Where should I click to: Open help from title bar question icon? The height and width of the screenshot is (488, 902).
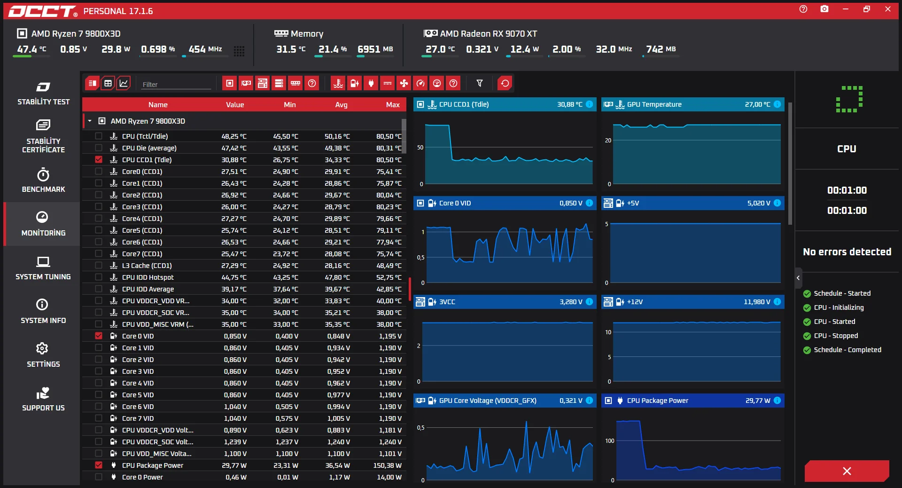[803, 9]
